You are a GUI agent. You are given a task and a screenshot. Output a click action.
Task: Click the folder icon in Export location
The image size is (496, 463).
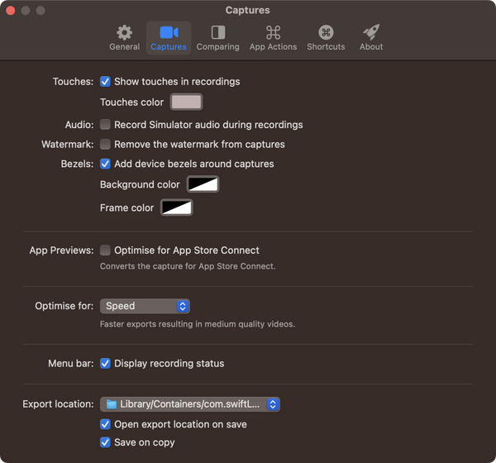click(x=110, y=404)
